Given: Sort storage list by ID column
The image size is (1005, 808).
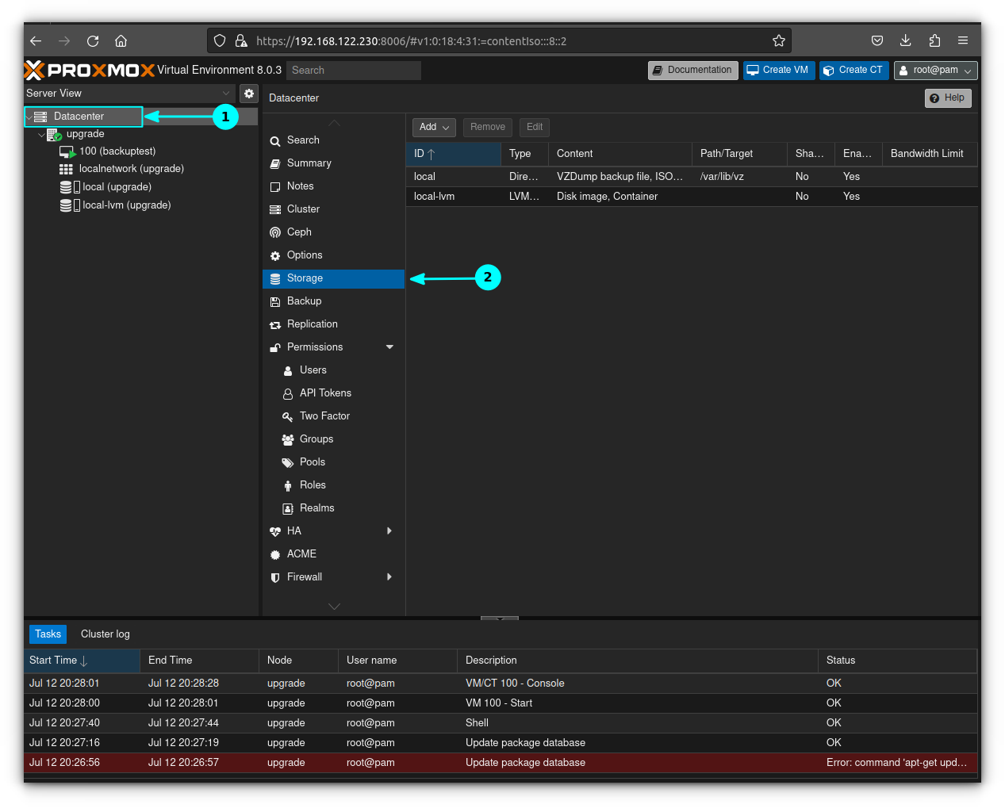Looking at the screenshot, I should tap(453, 154).
